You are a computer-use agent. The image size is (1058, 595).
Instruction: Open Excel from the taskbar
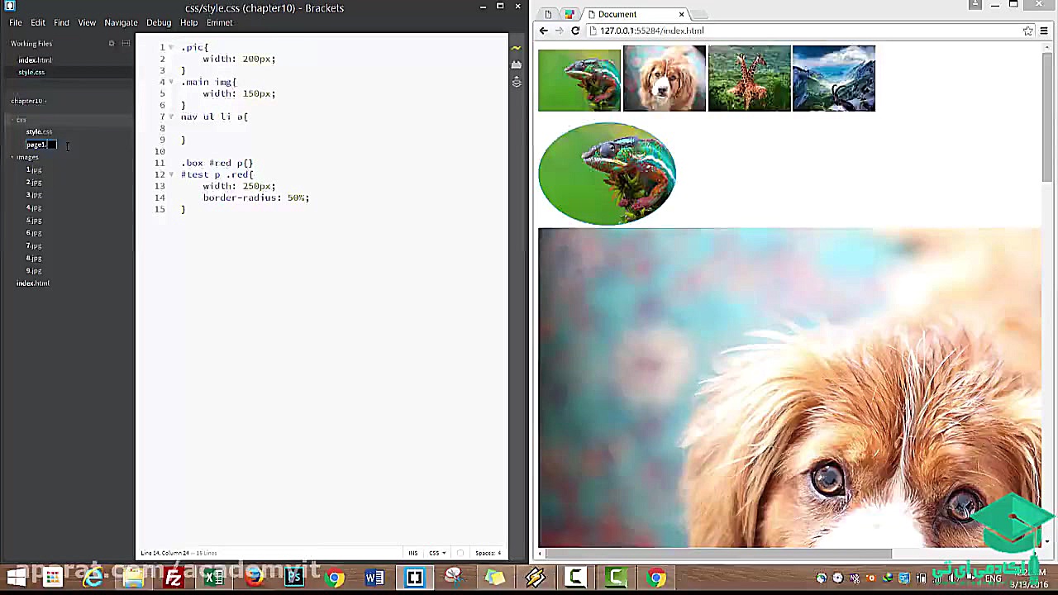pos(213,577)
